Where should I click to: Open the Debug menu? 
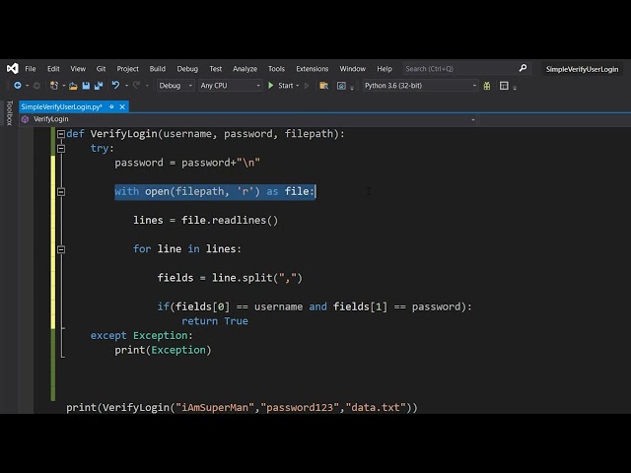[x=187, y=69]
